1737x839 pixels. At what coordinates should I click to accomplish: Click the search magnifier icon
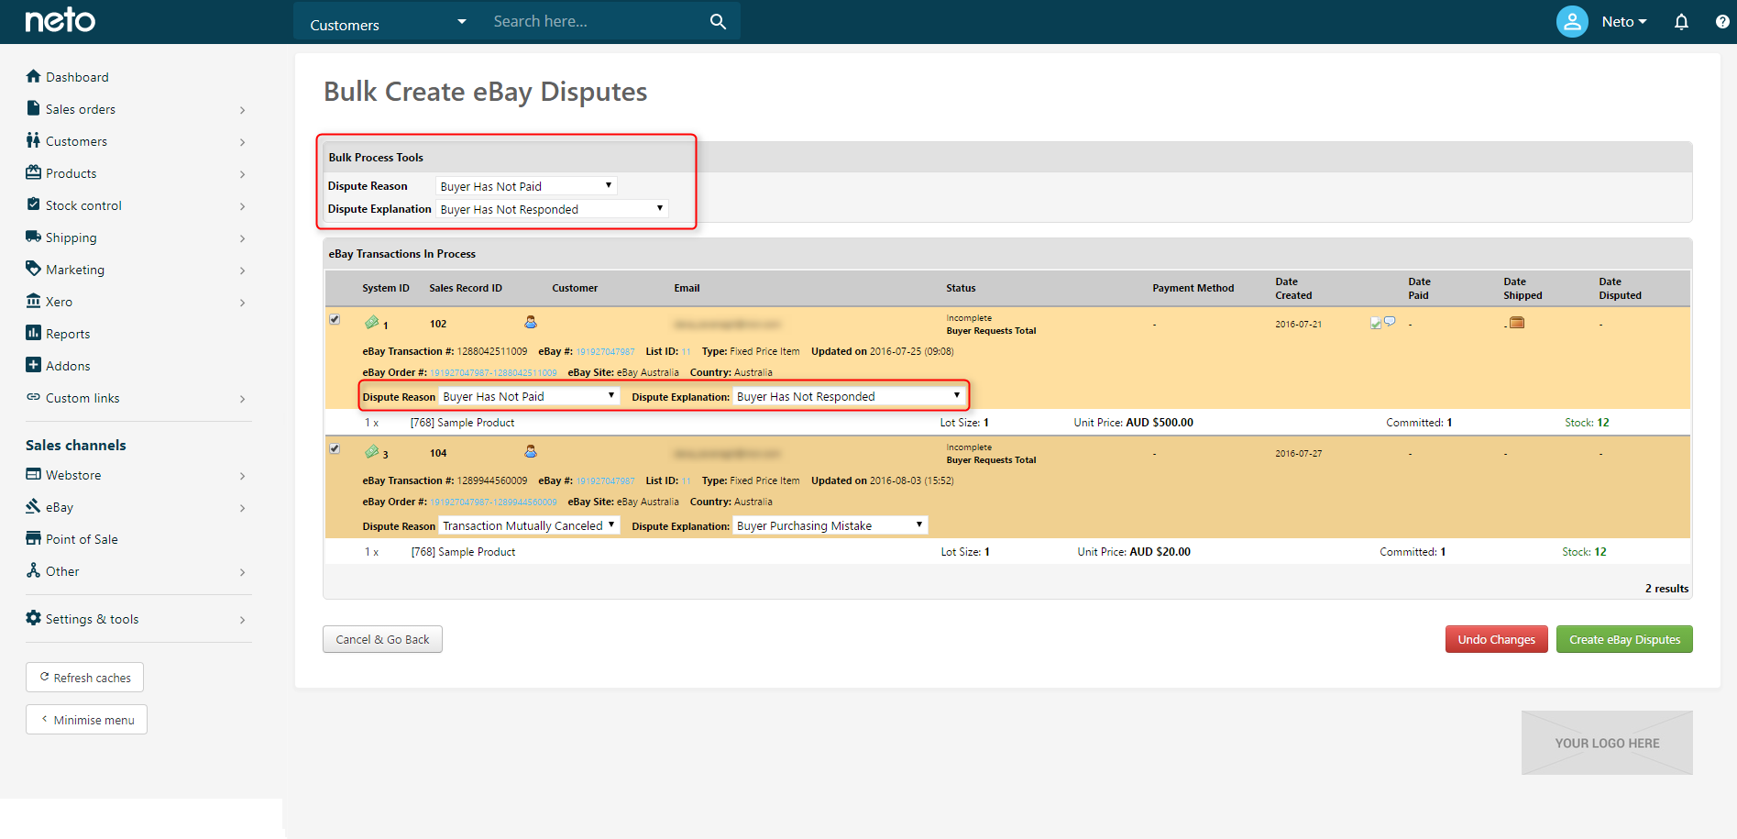pos(718,21)
